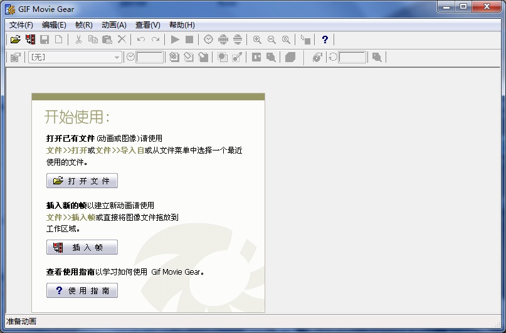This screenshot has width=506, height=333.
Task: Click the small clock icon left of the delay field
Action: 130,57
